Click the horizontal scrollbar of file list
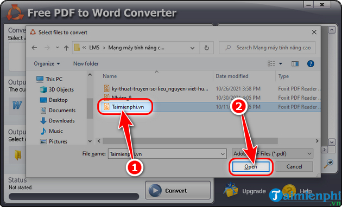The image size is (342, 207). coord(190,141)
